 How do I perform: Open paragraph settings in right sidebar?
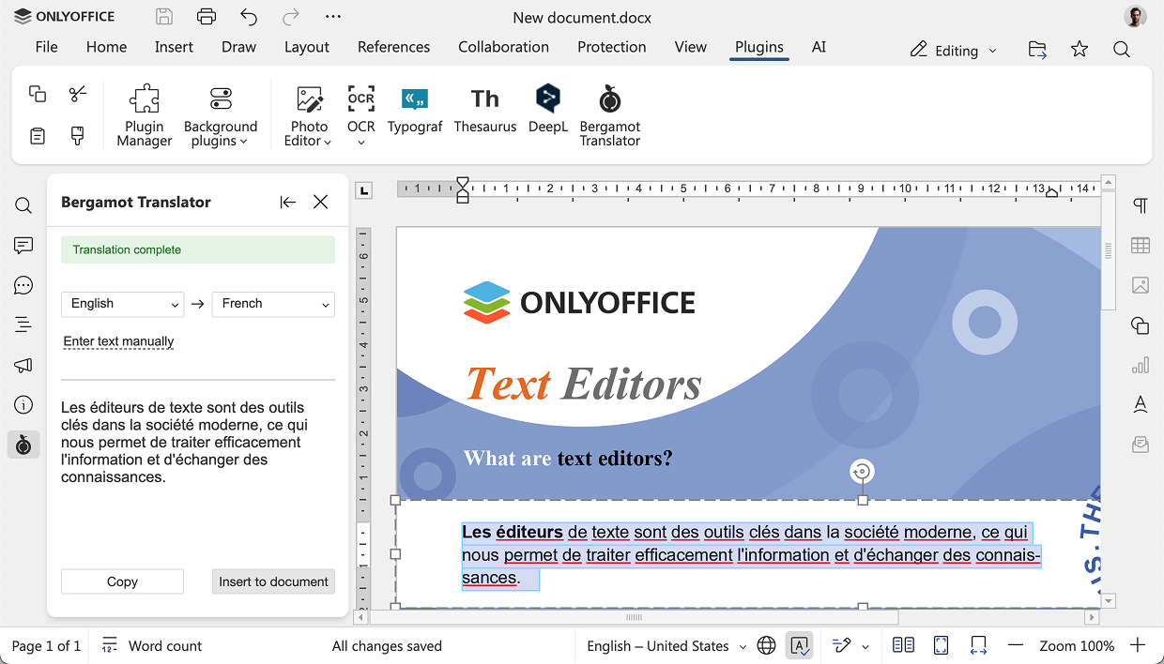[1141, 205]
